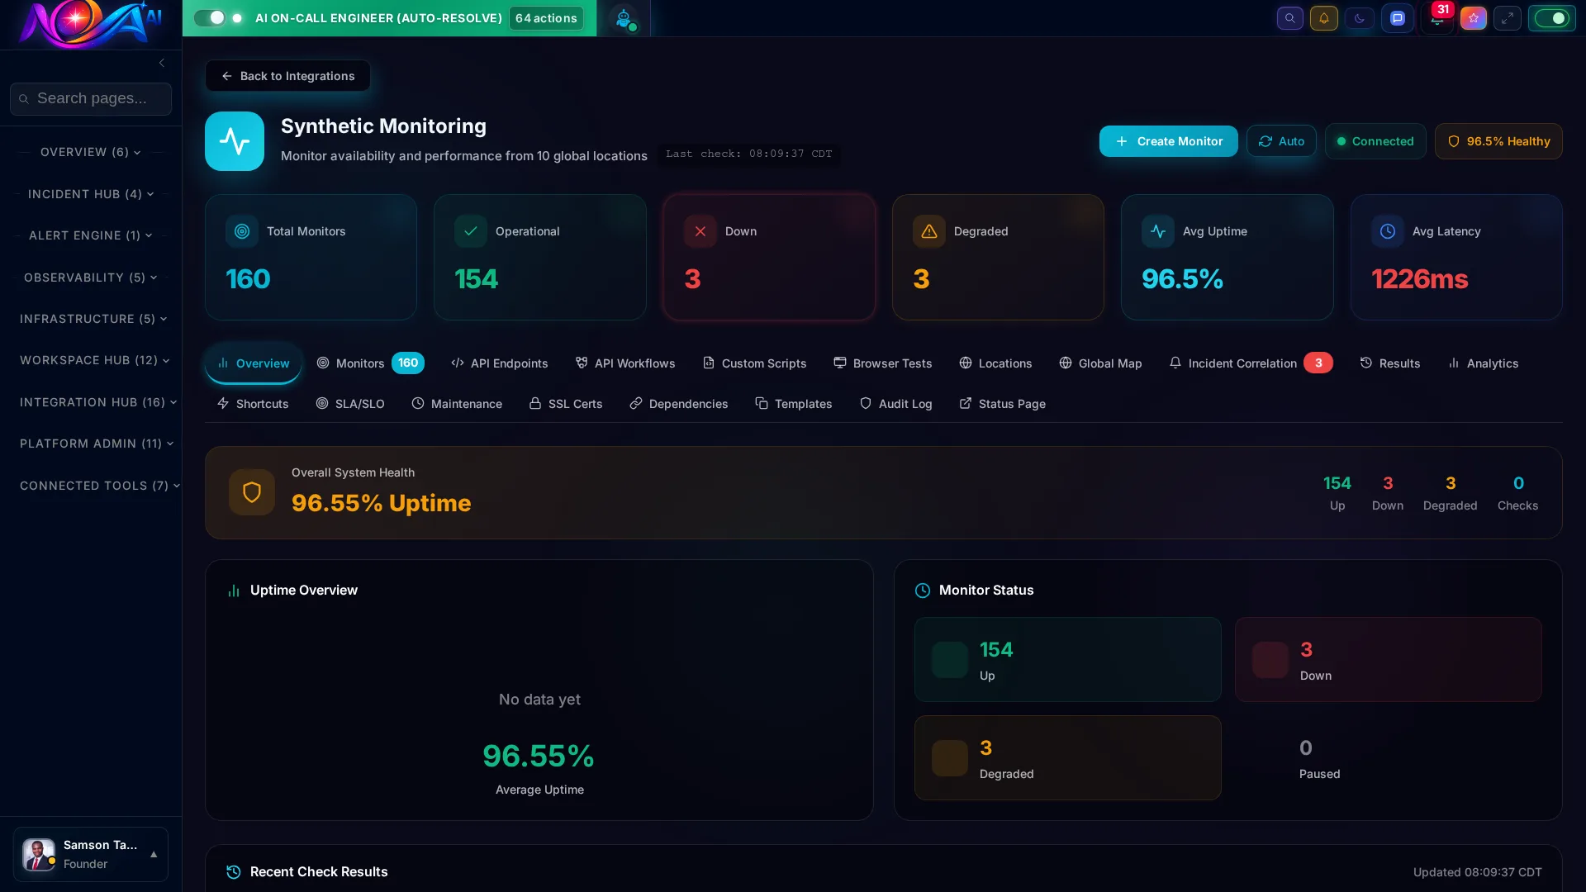Click the fullscreen expand icon in the header
Screen dimensions: 1586x892
pyautogui.click(x=1508, y=18)
